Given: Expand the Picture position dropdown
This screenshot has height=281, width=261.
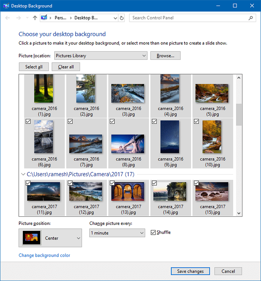Looking at the screenshot, I should 78,238.
